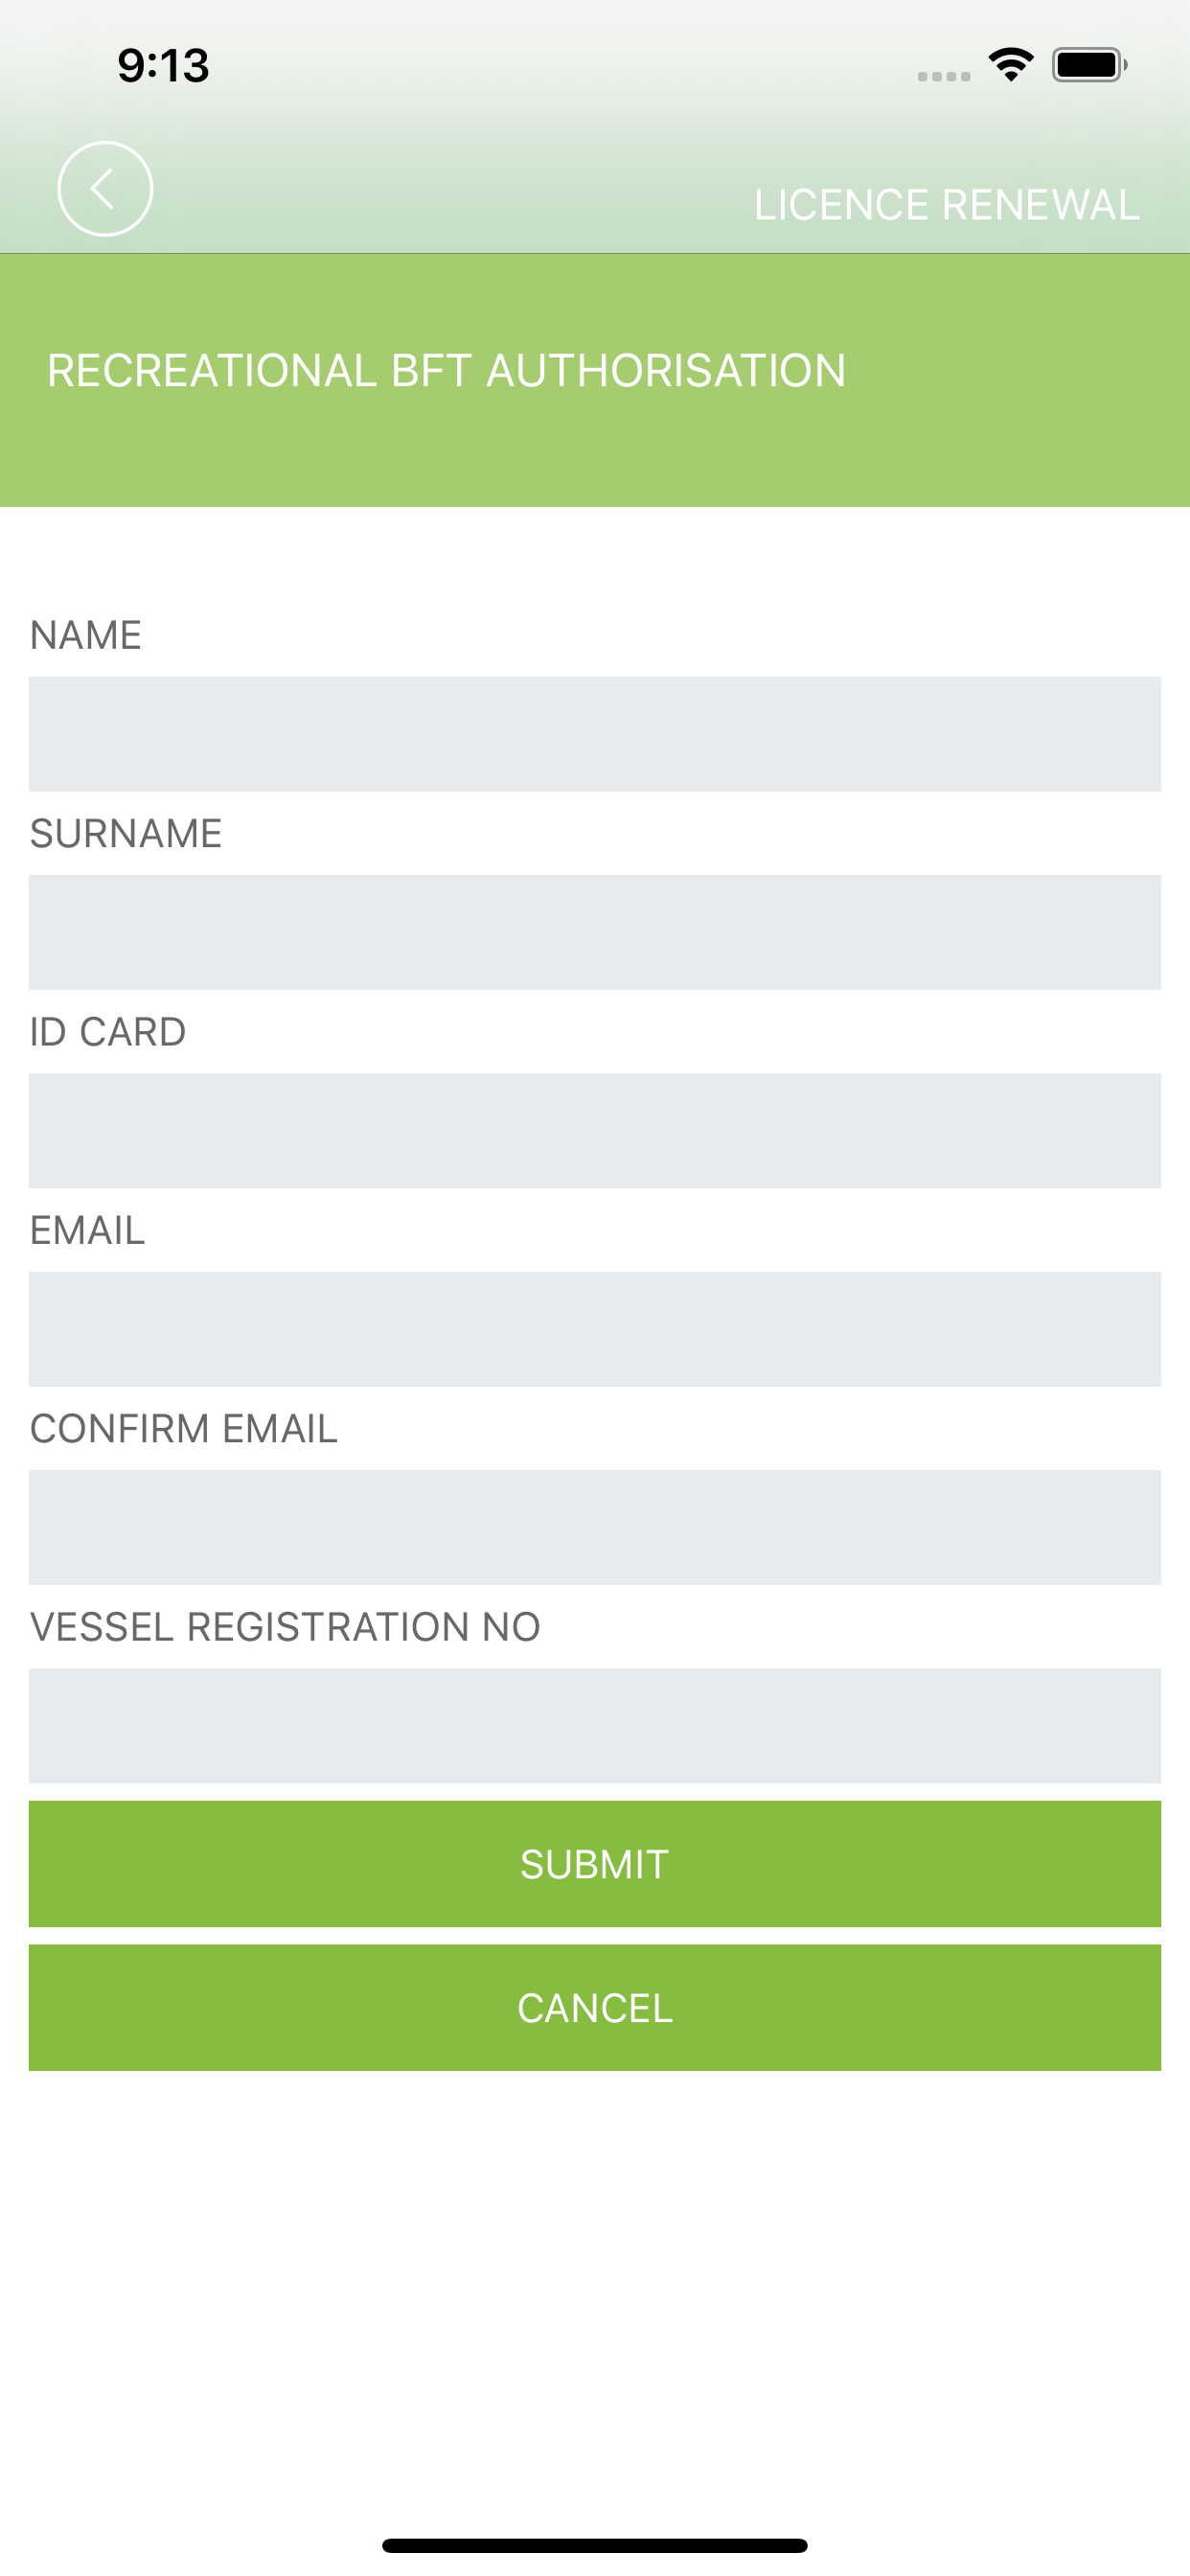Click the EMAIL input field
This screenshot has width=1190, height=2576.
(595, 1329)
